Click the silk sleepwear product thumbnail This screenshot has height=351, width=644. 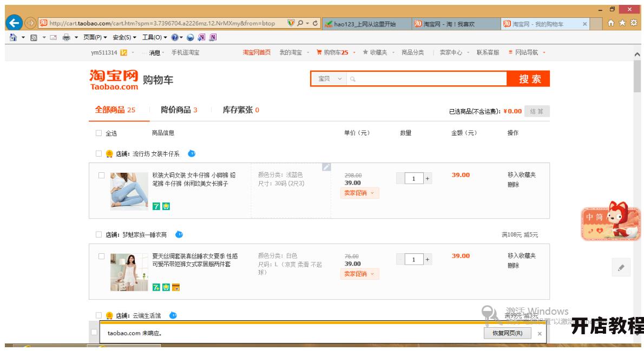[129, 272]
